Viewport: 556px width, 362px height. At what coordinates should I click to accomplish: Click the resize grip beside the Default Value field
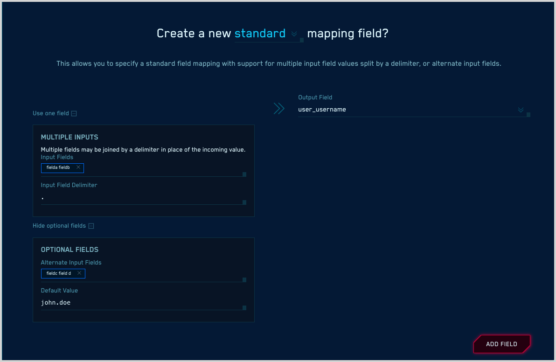click(244, 307)
